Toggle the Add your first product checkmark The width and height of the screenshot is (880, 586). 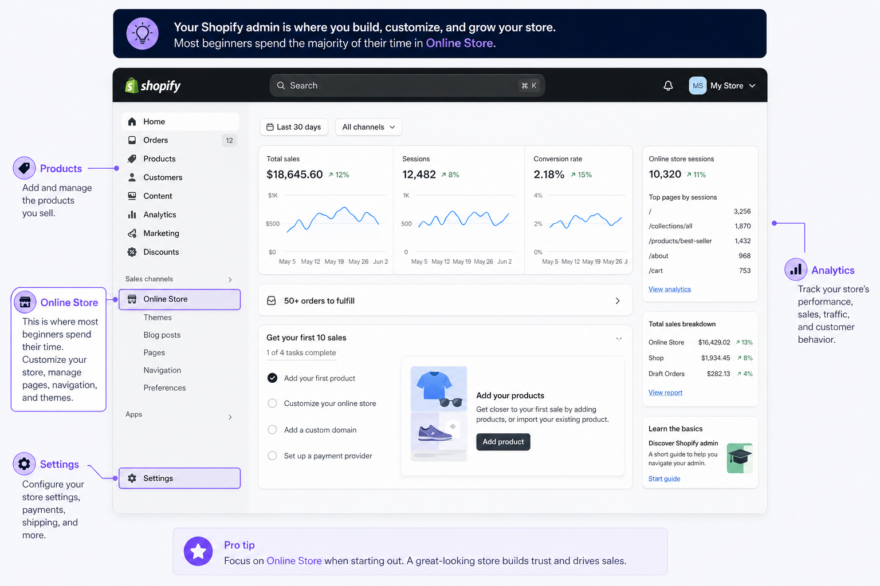coord(273,378)
